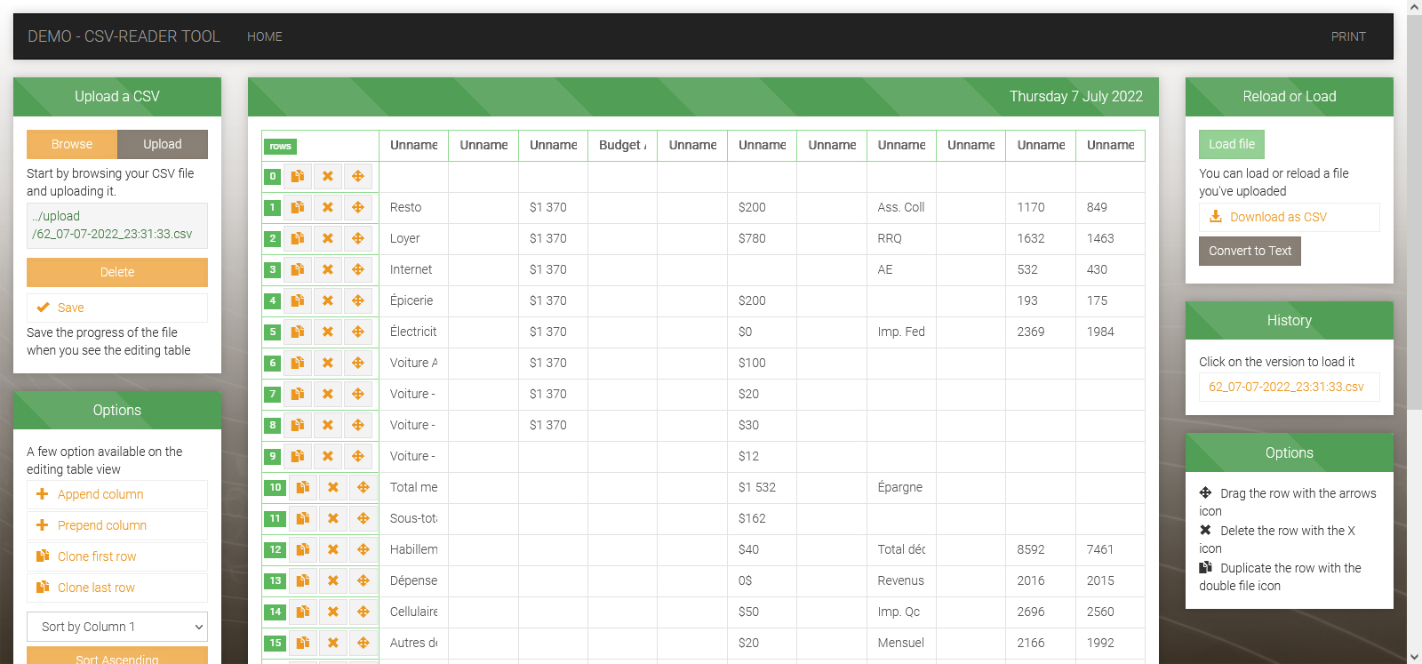Click the Sort Ascending button

point(116,658)
